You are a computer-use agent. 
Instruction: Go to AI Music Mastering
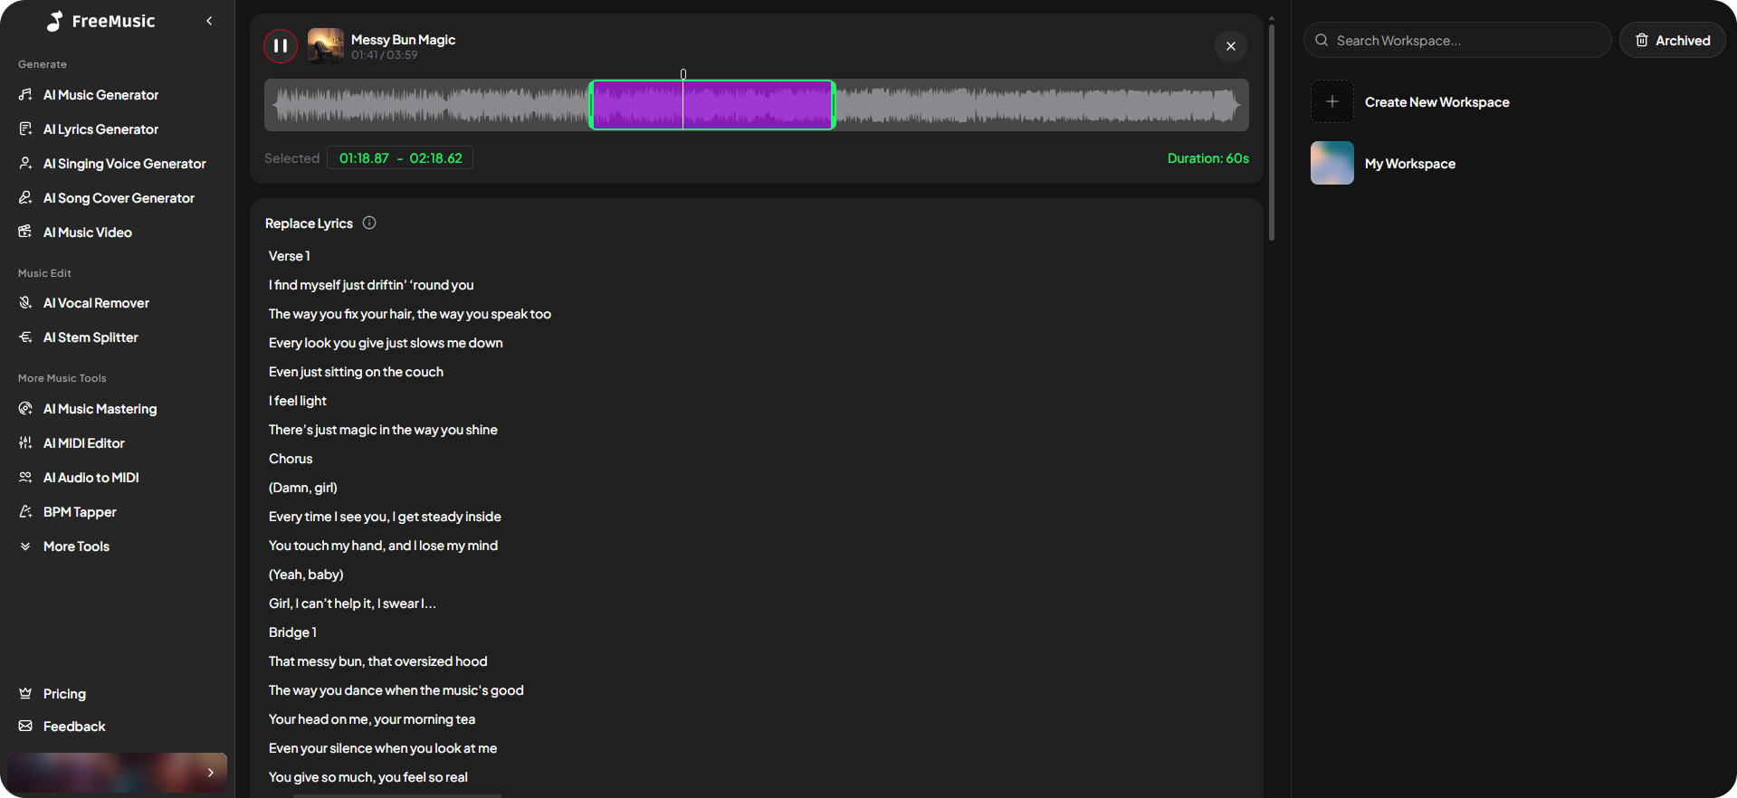tap(100, 409)
